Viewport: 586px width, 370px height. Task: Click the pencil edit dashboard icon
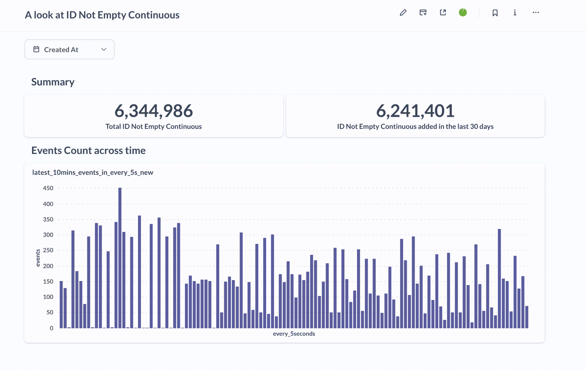(x=403, y=13)
